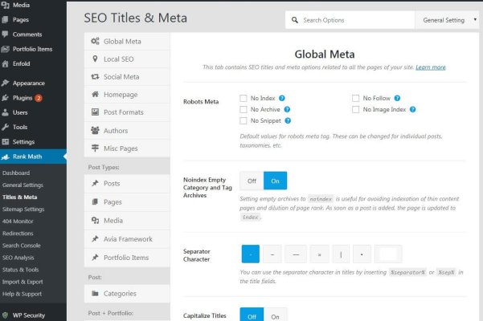Turn On Noindex Empty Category archives
This screenshot has height=321, width=483.
click(x=276, y=181)
